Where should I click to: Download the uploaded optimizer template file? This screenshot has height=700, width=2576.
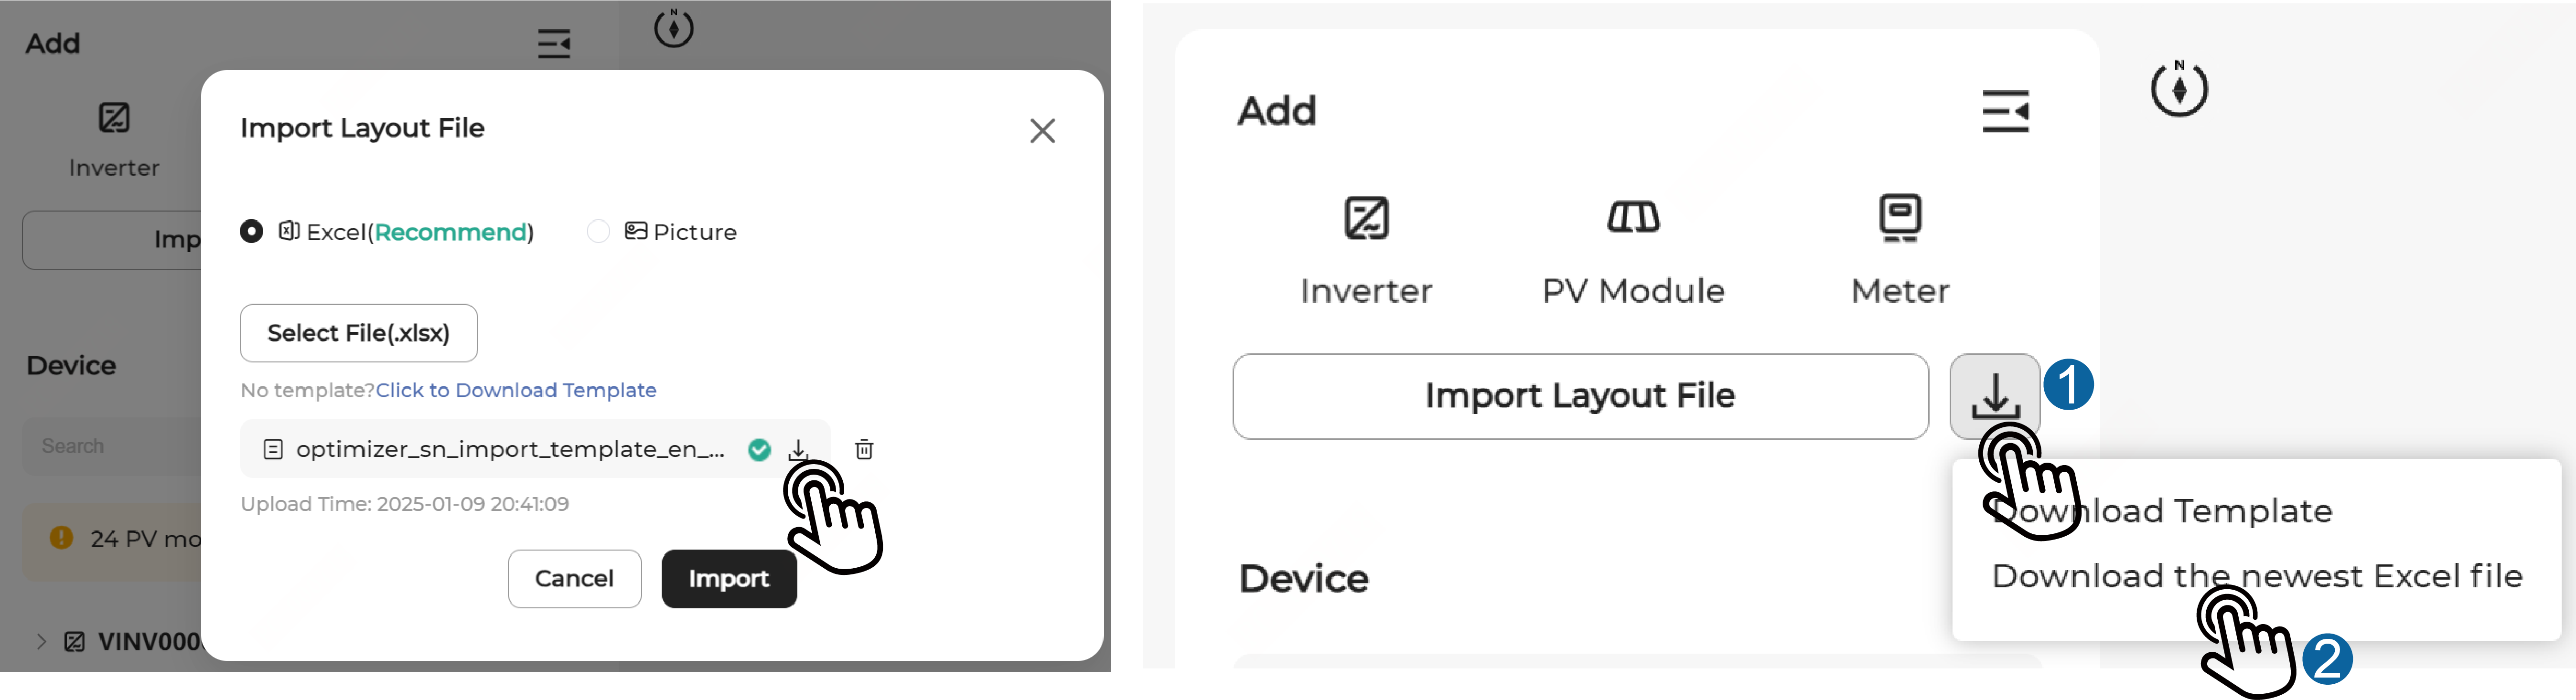pyautogui.click(x=798, y=450)
